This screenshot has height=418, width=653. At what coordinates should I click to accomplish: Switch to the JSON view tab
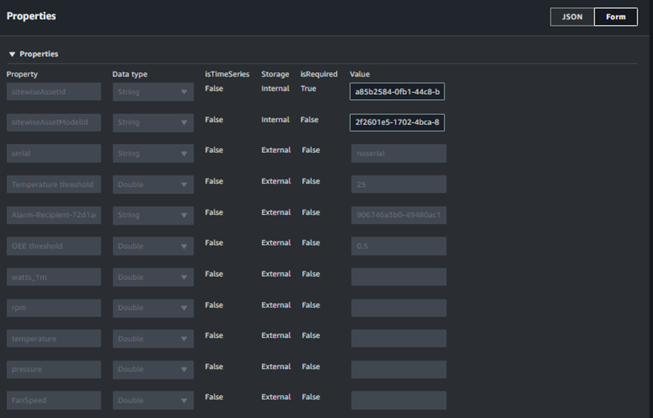(572, 17)
